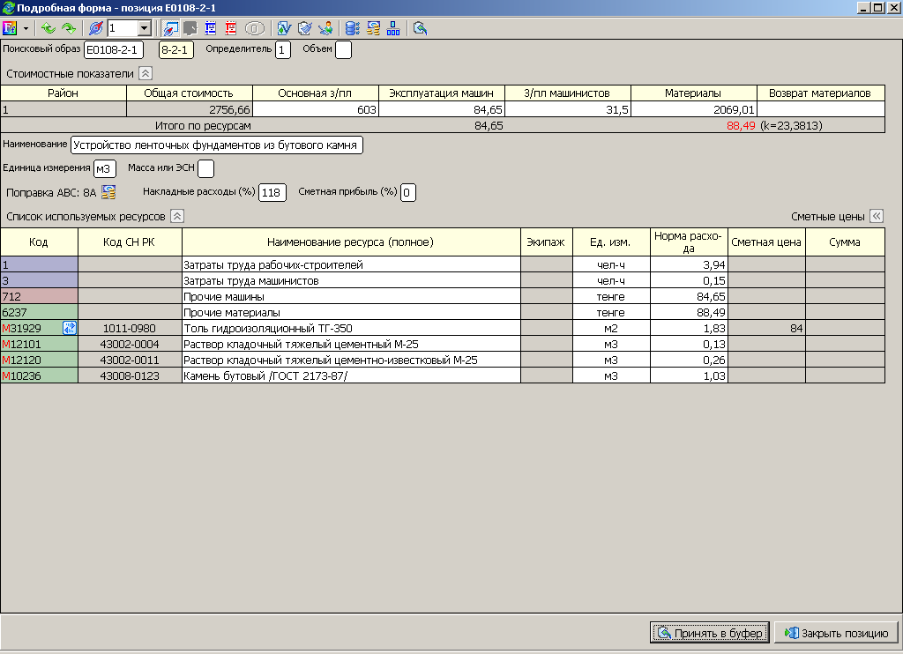Click the Код СН РК column header

point(130,242)
